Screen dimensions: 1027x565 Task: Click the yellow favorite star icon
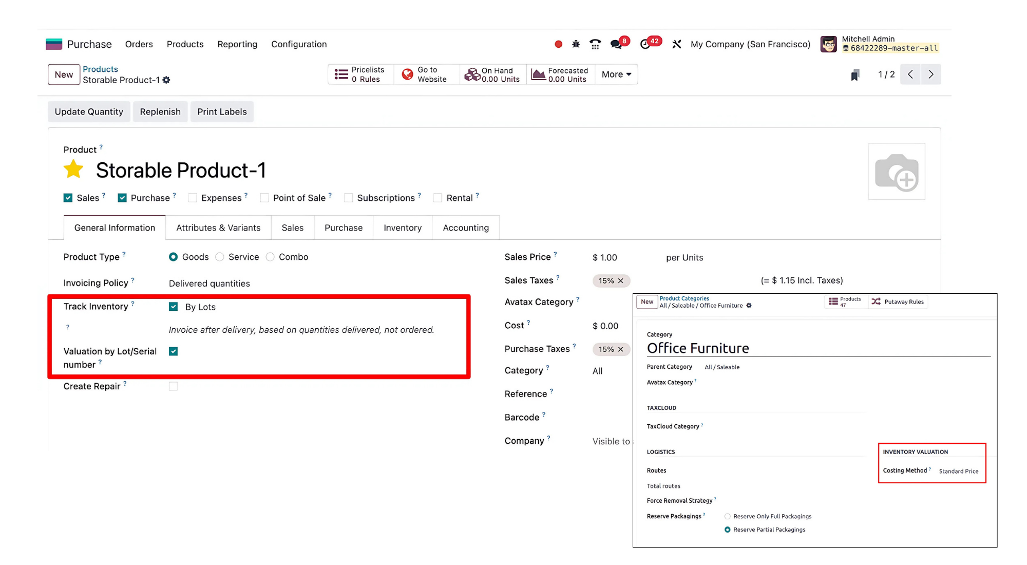[73, 169]
